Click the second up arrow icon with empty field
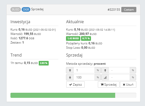Viewport: 145px width, 106px height. point(105,70)
